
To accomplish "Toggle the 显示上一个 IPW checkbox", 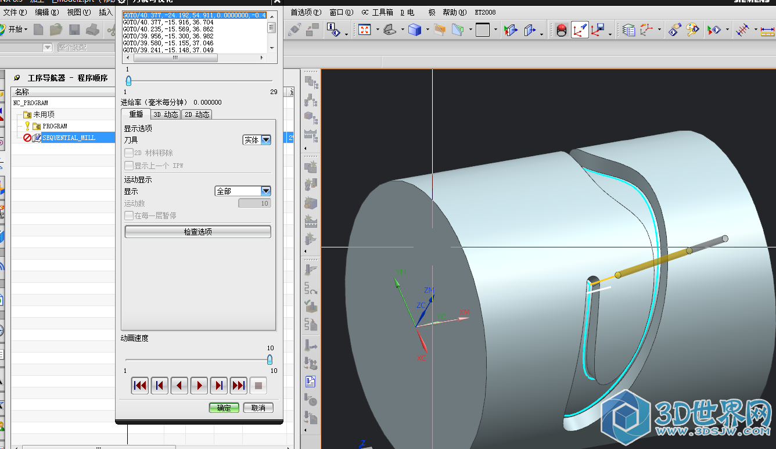I will coord(129,166).
